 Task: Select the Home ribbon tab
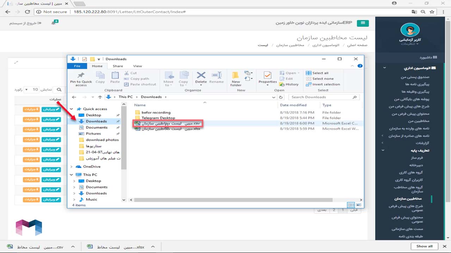[x=97, y=66]
